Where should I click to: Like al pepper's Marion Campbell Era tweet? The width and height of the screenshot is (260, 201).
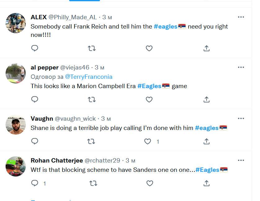[149, 99]
